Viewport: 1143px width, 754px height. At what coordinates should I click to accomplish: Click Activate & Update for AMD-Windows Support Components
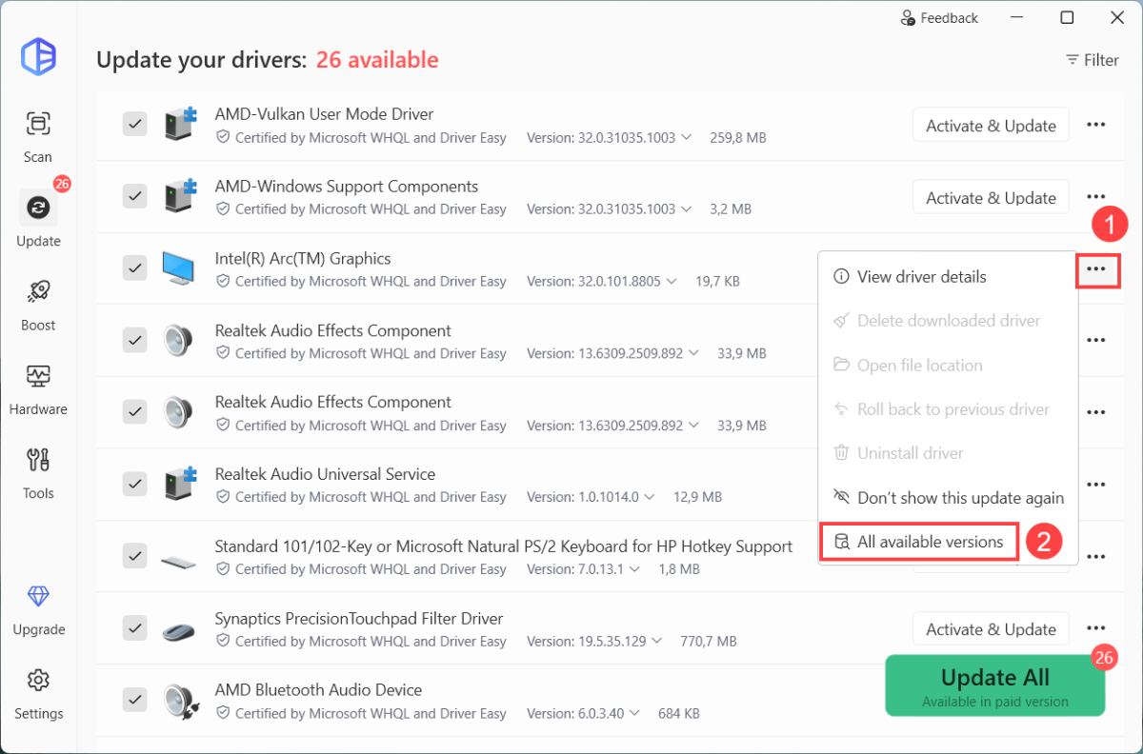pyautogui.click(x=991, y=198)
